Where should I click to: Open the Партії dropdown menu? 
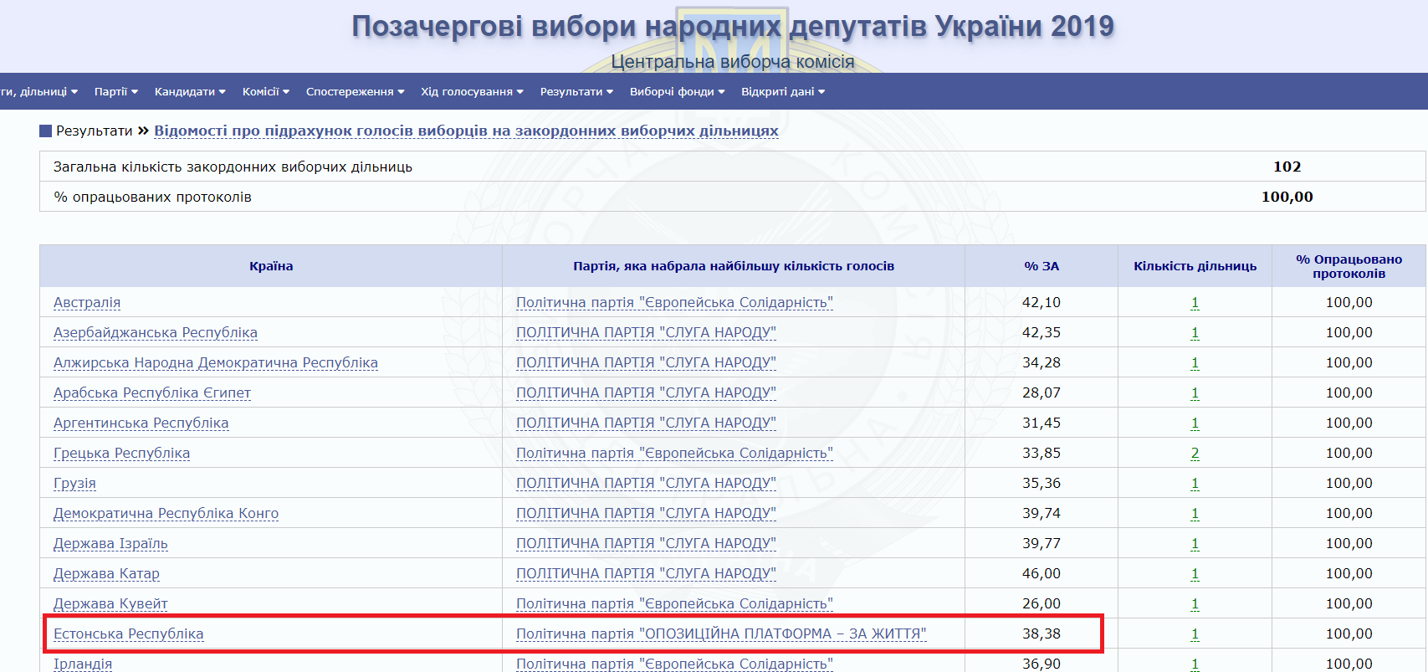pos(115,92)
